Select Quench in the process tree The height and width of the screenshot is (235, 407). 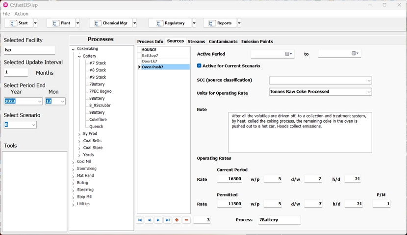[x=96, y=127]
